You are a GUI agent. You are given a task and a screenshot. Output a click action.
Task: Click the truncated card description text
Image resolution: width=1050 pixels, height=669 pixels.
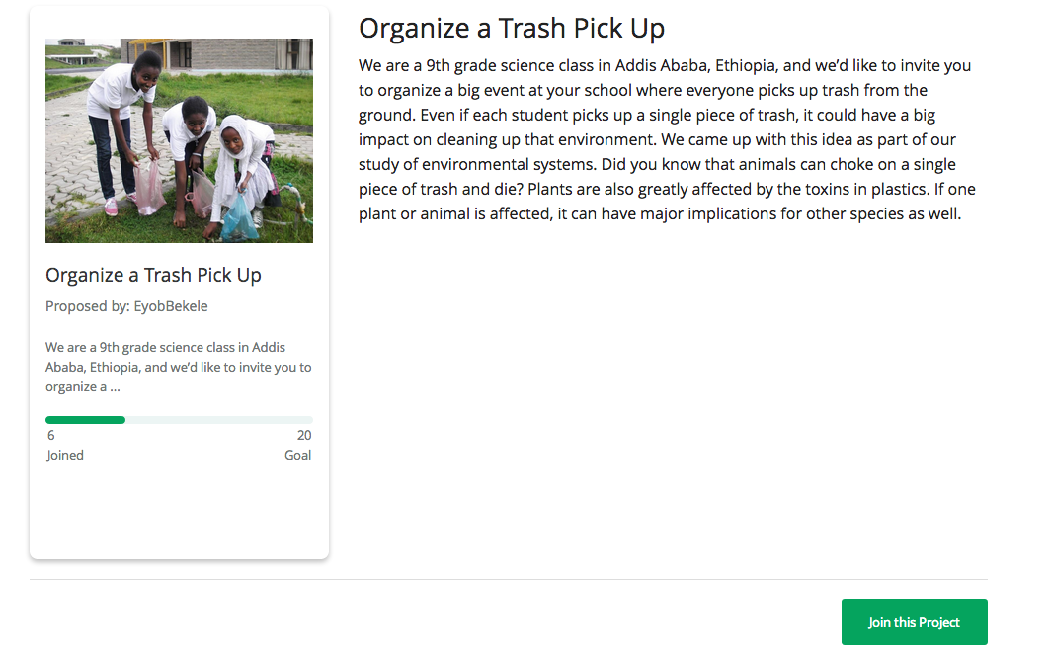click(178, 368)
